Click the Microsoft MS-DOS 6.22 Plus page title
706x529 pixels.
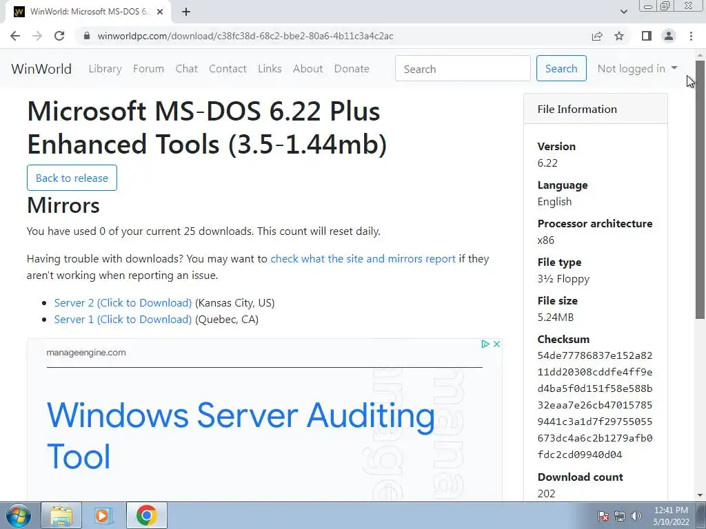click(207, 127)
